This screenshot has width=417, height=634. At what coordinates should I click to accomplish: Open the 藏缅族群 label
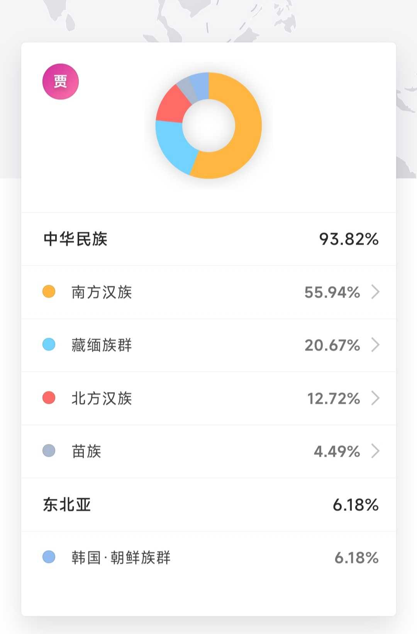coord(102,345)
